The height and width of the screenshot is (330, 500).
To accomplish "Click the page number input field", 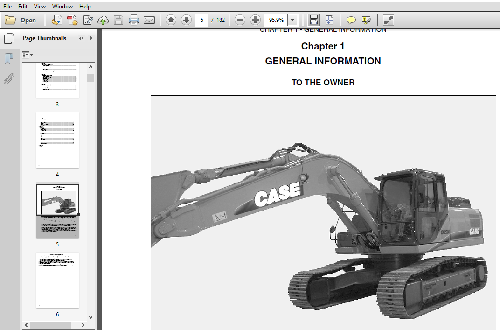I will tap(202, 20).
